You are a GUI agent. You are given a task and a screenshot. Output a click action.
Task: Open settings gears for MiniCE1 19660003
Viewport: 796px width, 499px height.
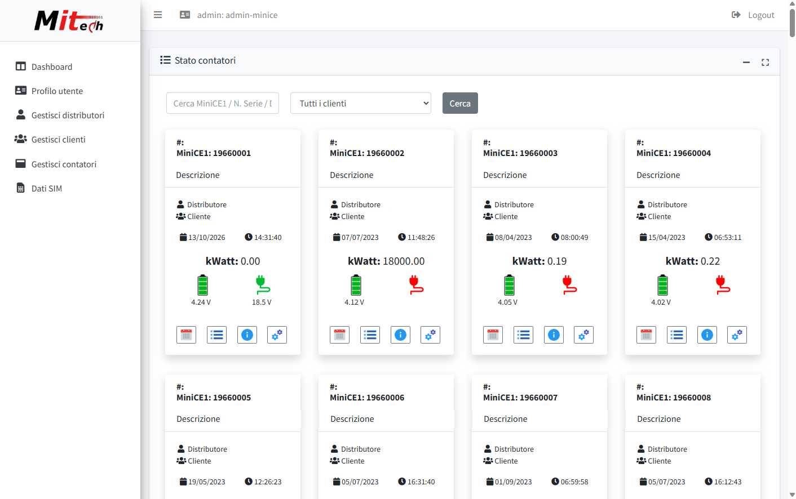(x=583, y=335)
